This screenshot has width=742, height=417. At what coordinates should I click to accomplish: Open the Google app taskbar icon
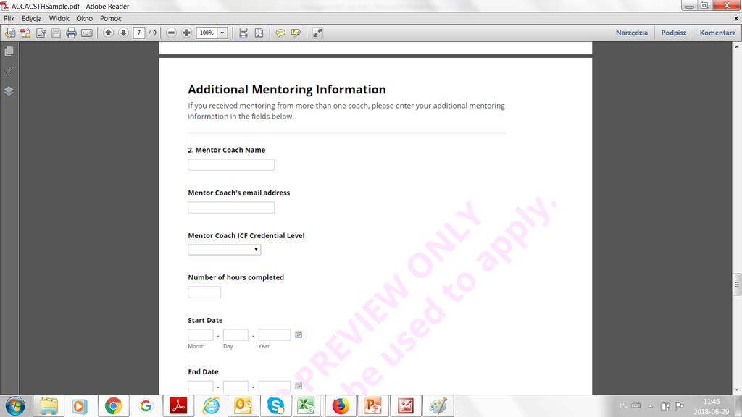click(146, 406)
